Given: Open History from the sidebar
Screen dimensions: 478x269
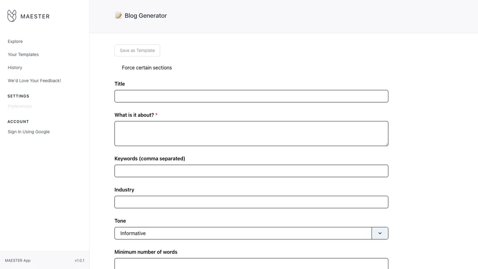Looking at the screenshot, I should pyautogui.click(x=15, y=68).
